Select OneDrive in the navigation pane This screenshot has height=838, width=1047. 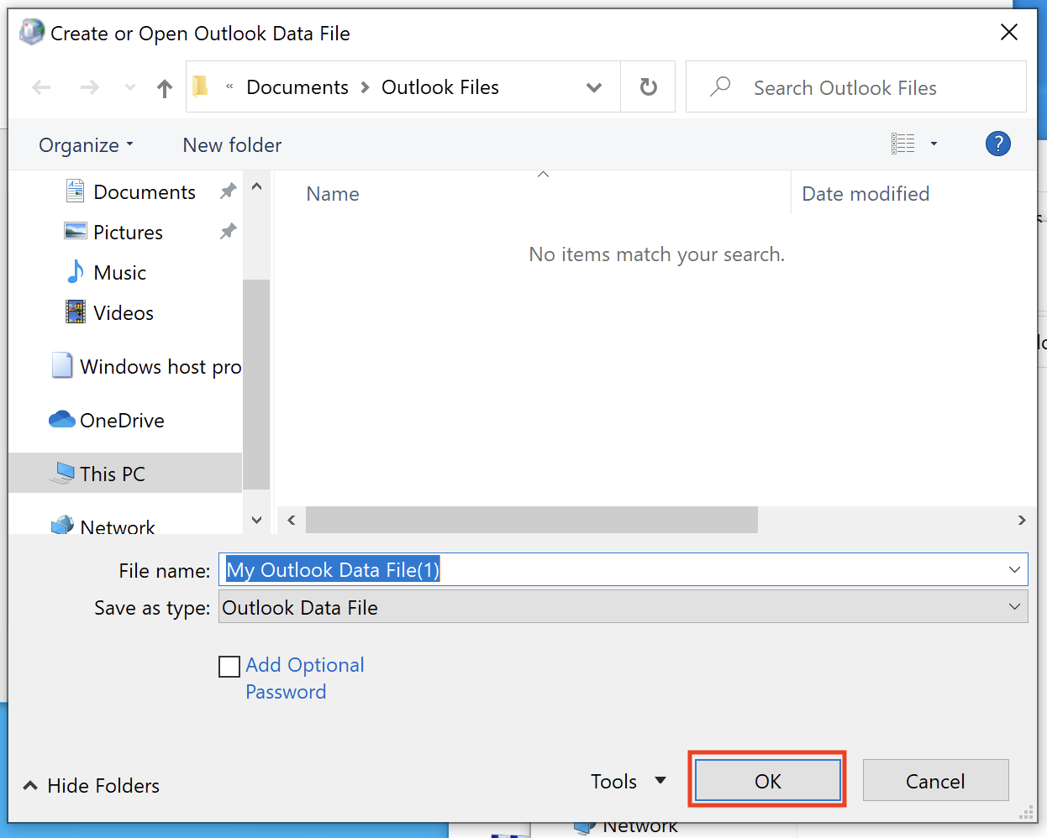point(122,421)
